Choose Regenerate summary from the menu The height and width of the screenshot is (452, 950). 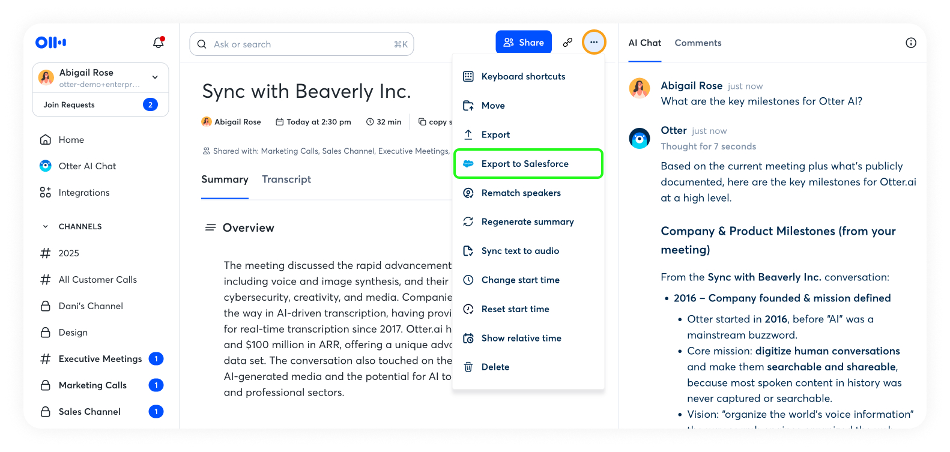tap(527, 222)
